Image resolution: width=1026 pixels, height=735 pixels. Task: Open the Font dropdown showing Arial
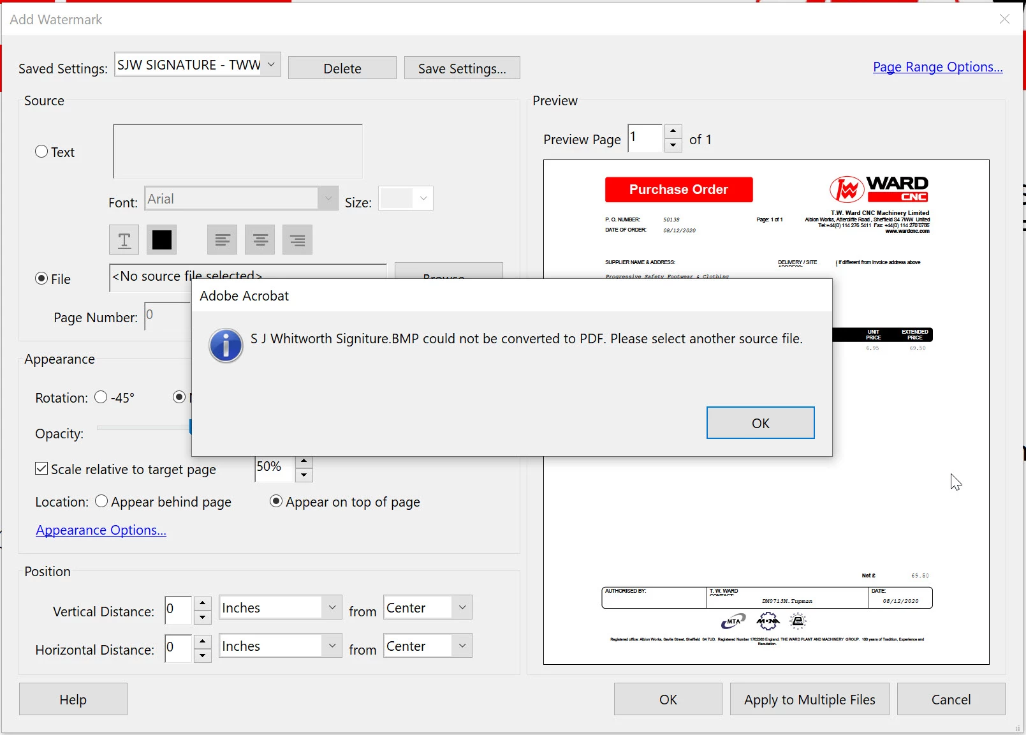coord(328,198)
